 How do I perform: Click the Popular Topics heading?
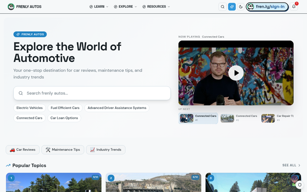29,165
